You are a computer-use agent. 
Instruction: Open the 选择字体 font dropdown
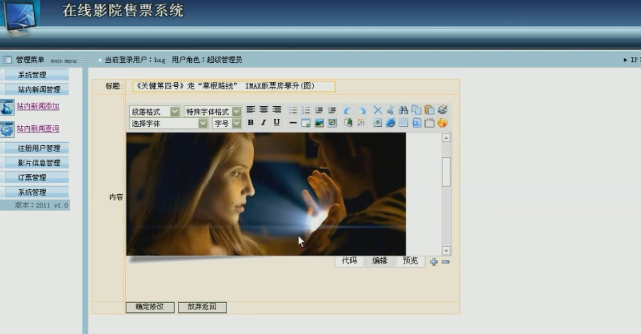[x=169, y=123]
